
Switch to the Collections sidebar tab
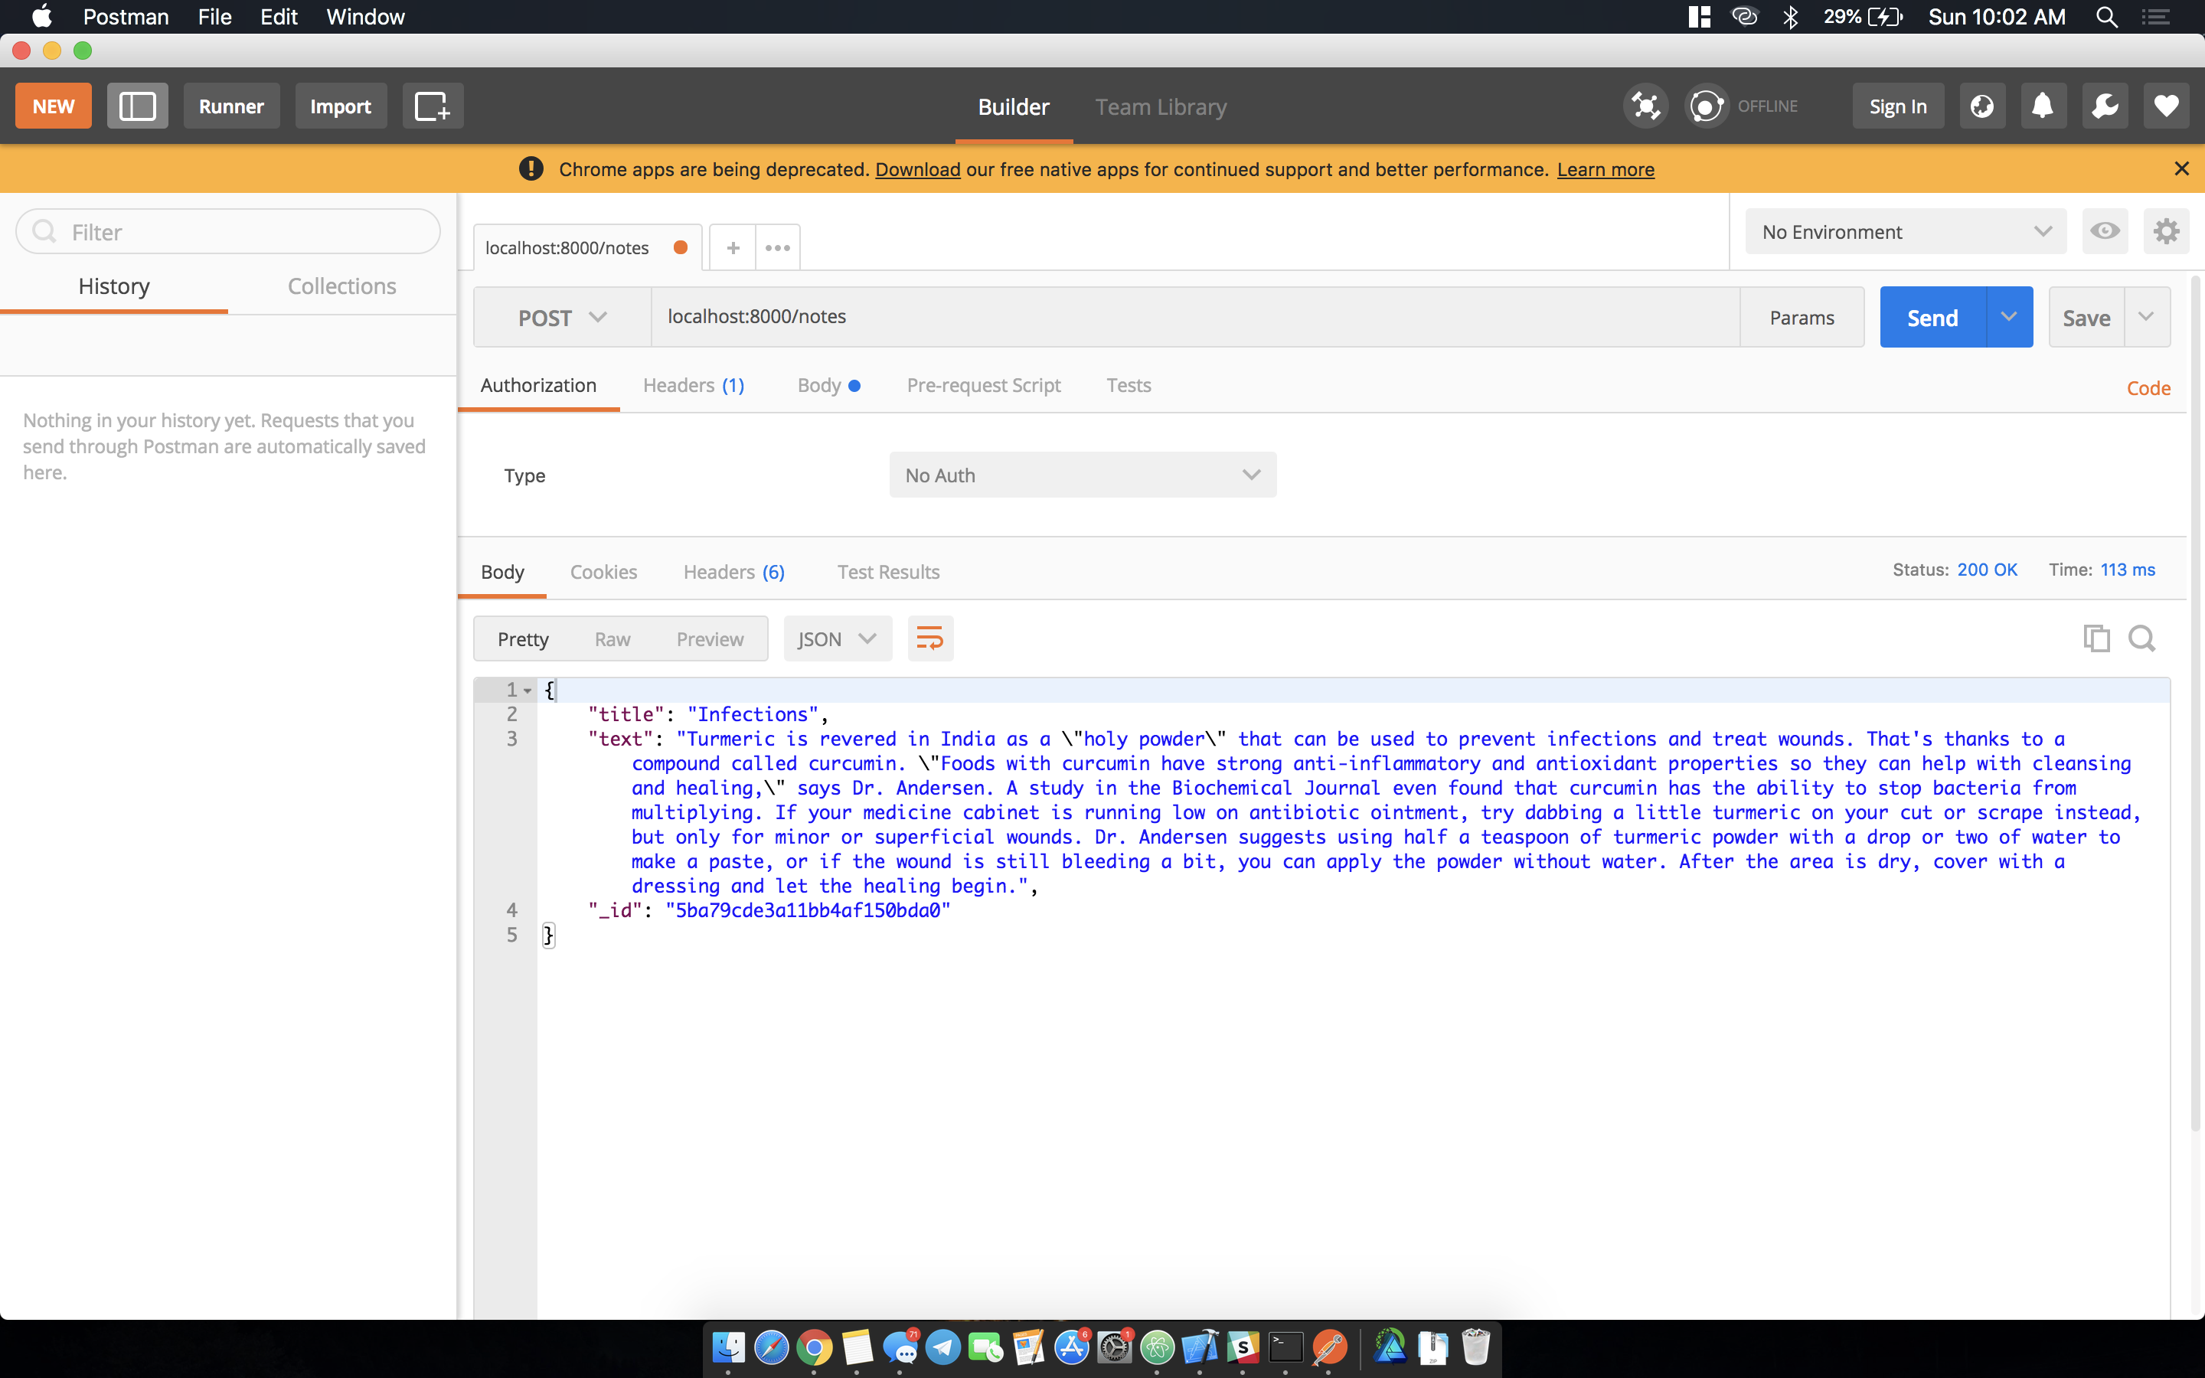click(x=341, y=286)
